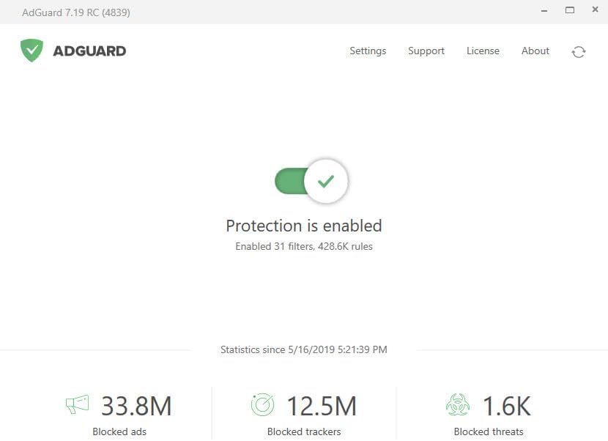Select the Blocked trackers label
This screenshot has width=608, height=441.
pyautogui.click(x=304, y=431)
